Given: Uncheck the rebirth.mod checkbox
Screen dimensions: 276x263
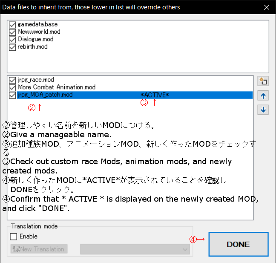Looking at the screenshot, I should click(x=12, y=47).
